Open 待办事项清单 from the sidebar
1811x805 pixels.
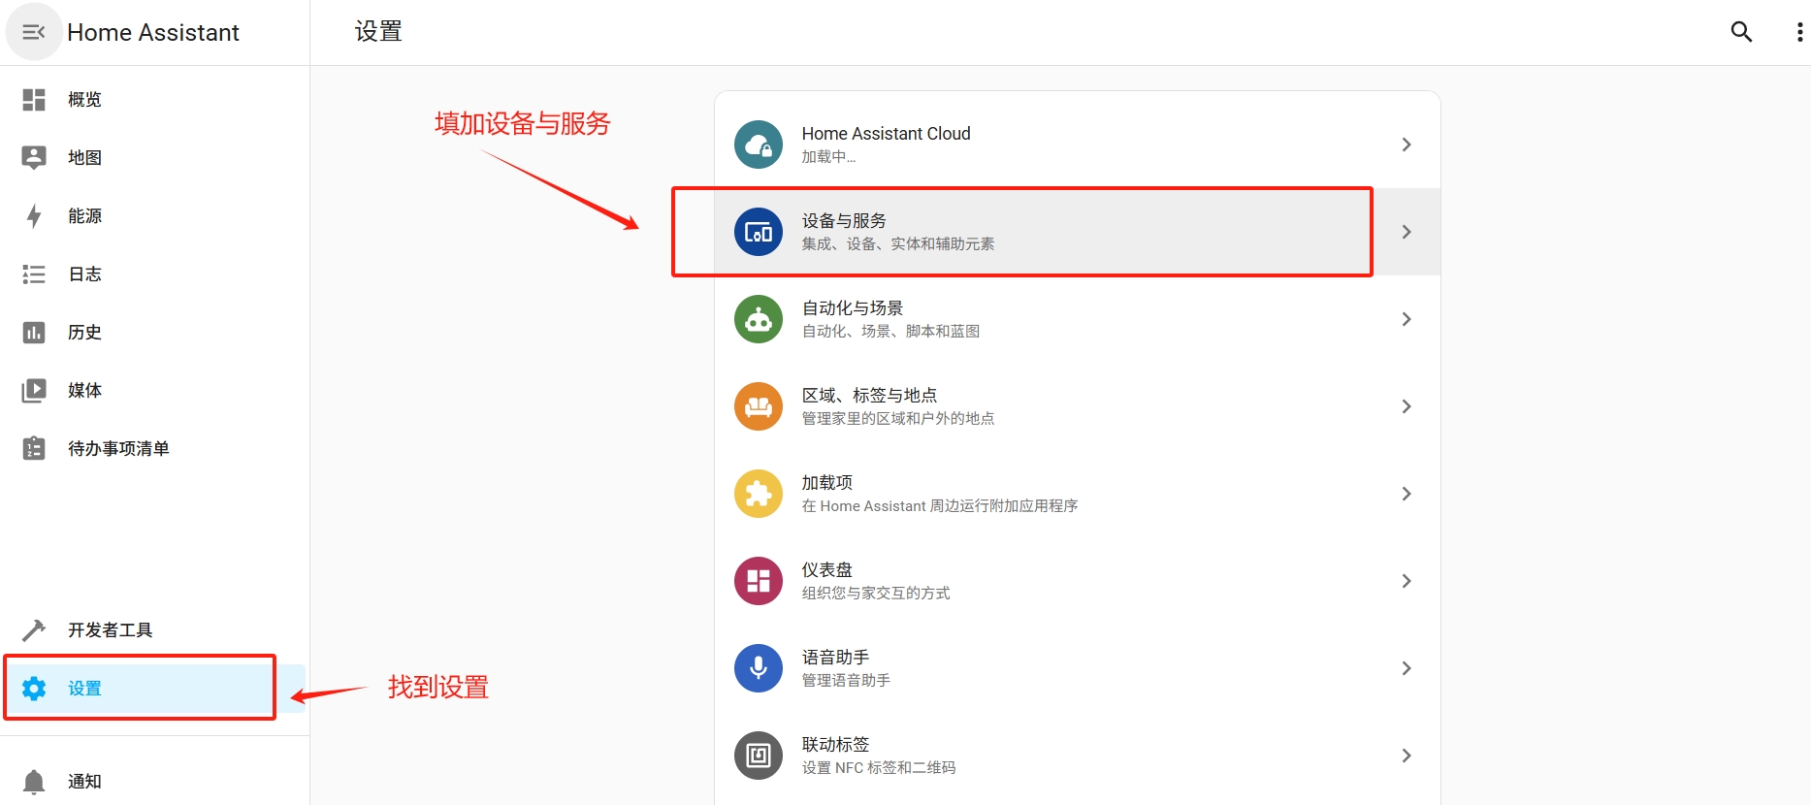(154, 448)
